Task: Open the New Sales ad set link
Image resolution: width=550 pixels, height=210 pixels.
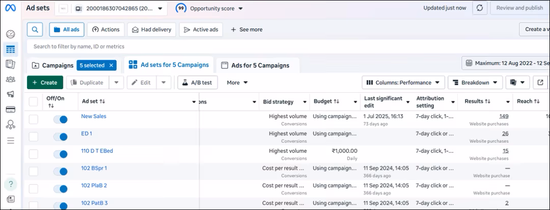Action: click(x=94, y=116)
